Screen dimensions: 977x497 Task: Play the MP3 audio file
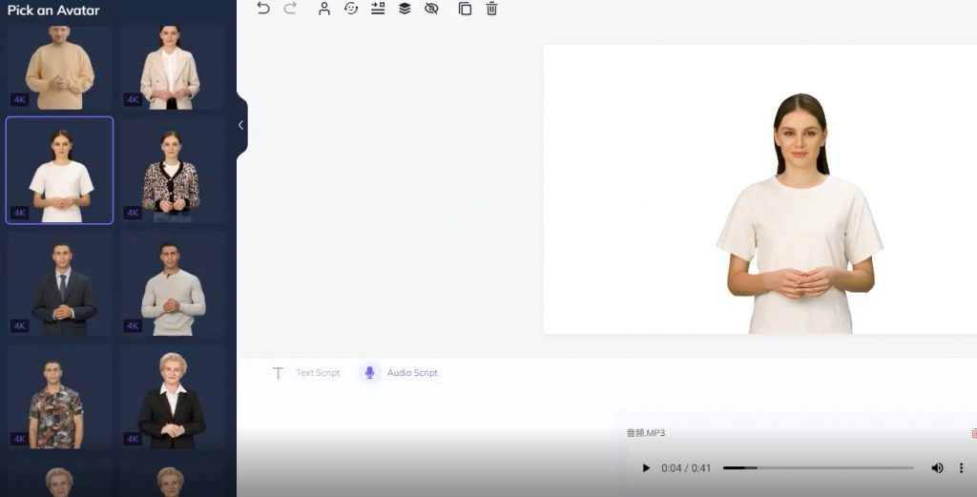[646, 468]
